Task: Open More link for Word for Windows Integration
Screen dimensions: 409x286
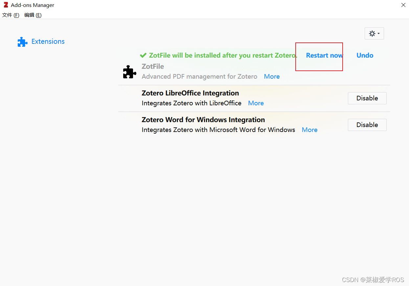Action: point(310,130)
